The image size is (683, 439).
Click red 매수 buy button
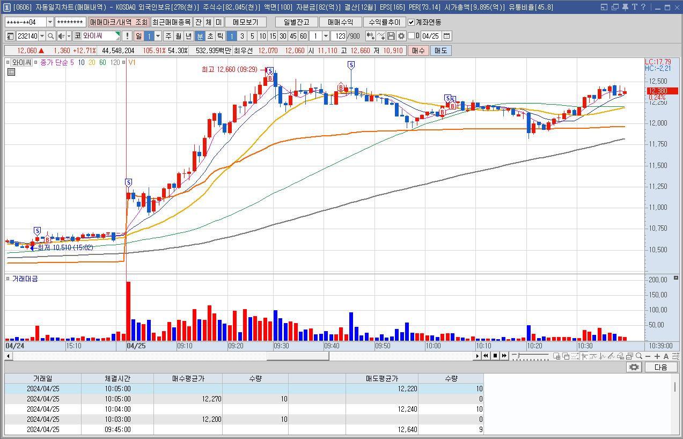click(418, 50)
